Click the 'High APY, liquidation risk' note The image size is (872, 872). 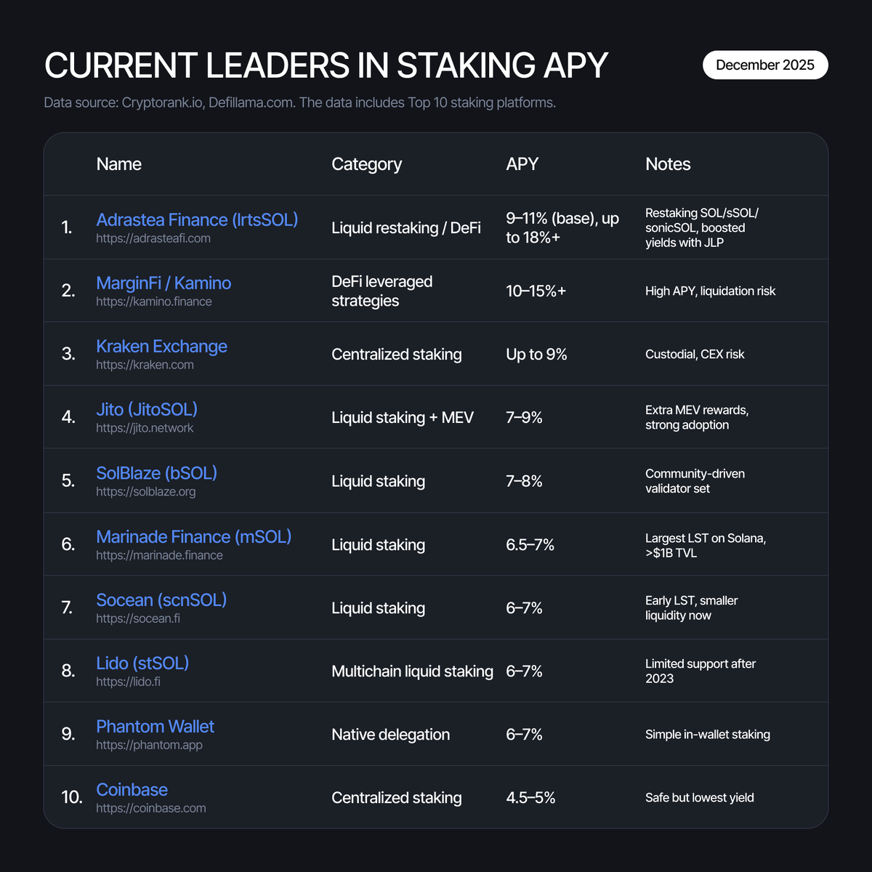[710, 291]
